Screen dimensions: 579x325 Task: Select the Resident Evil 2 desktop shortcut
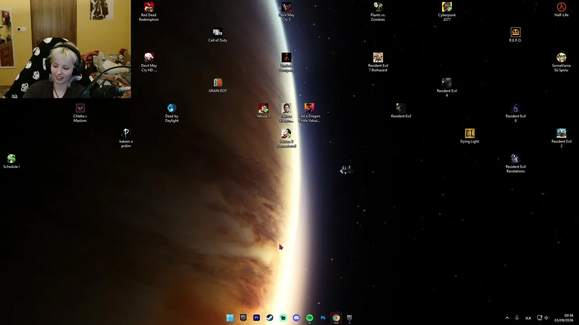[561, 138]
